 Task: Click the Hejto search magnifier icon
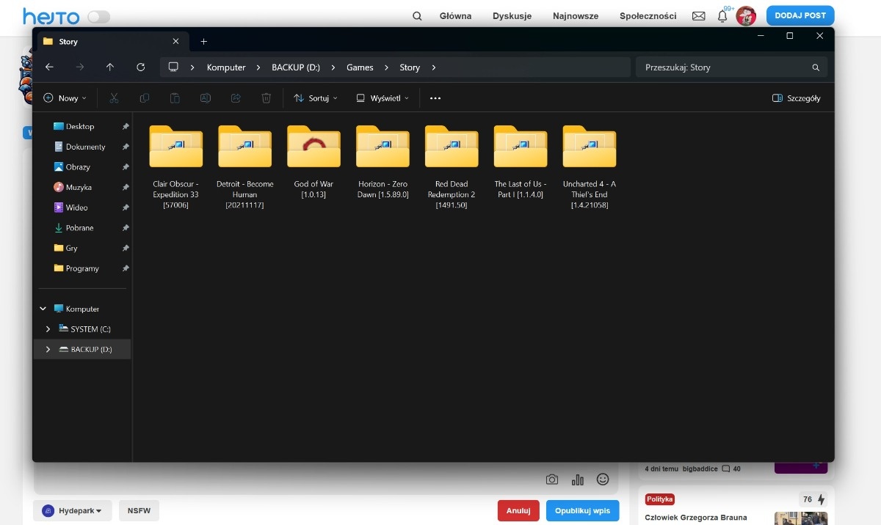(417, 16)
